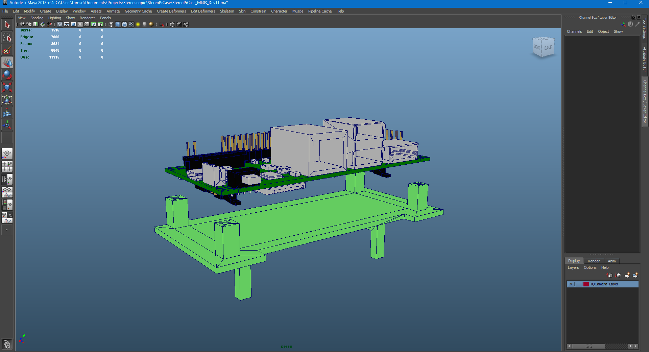Choose the Rotate tool
This screenshot has width=649, height=352.
7,75
